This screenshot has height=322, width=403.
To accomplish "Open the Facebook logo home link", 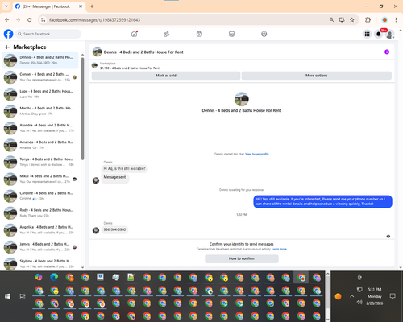I will point(8,34).
